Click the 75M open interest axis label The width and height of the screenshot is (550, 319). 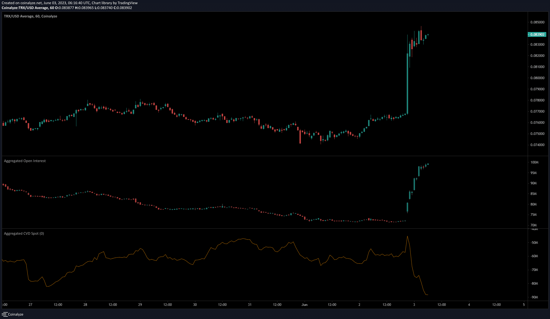tap(534, 215)
